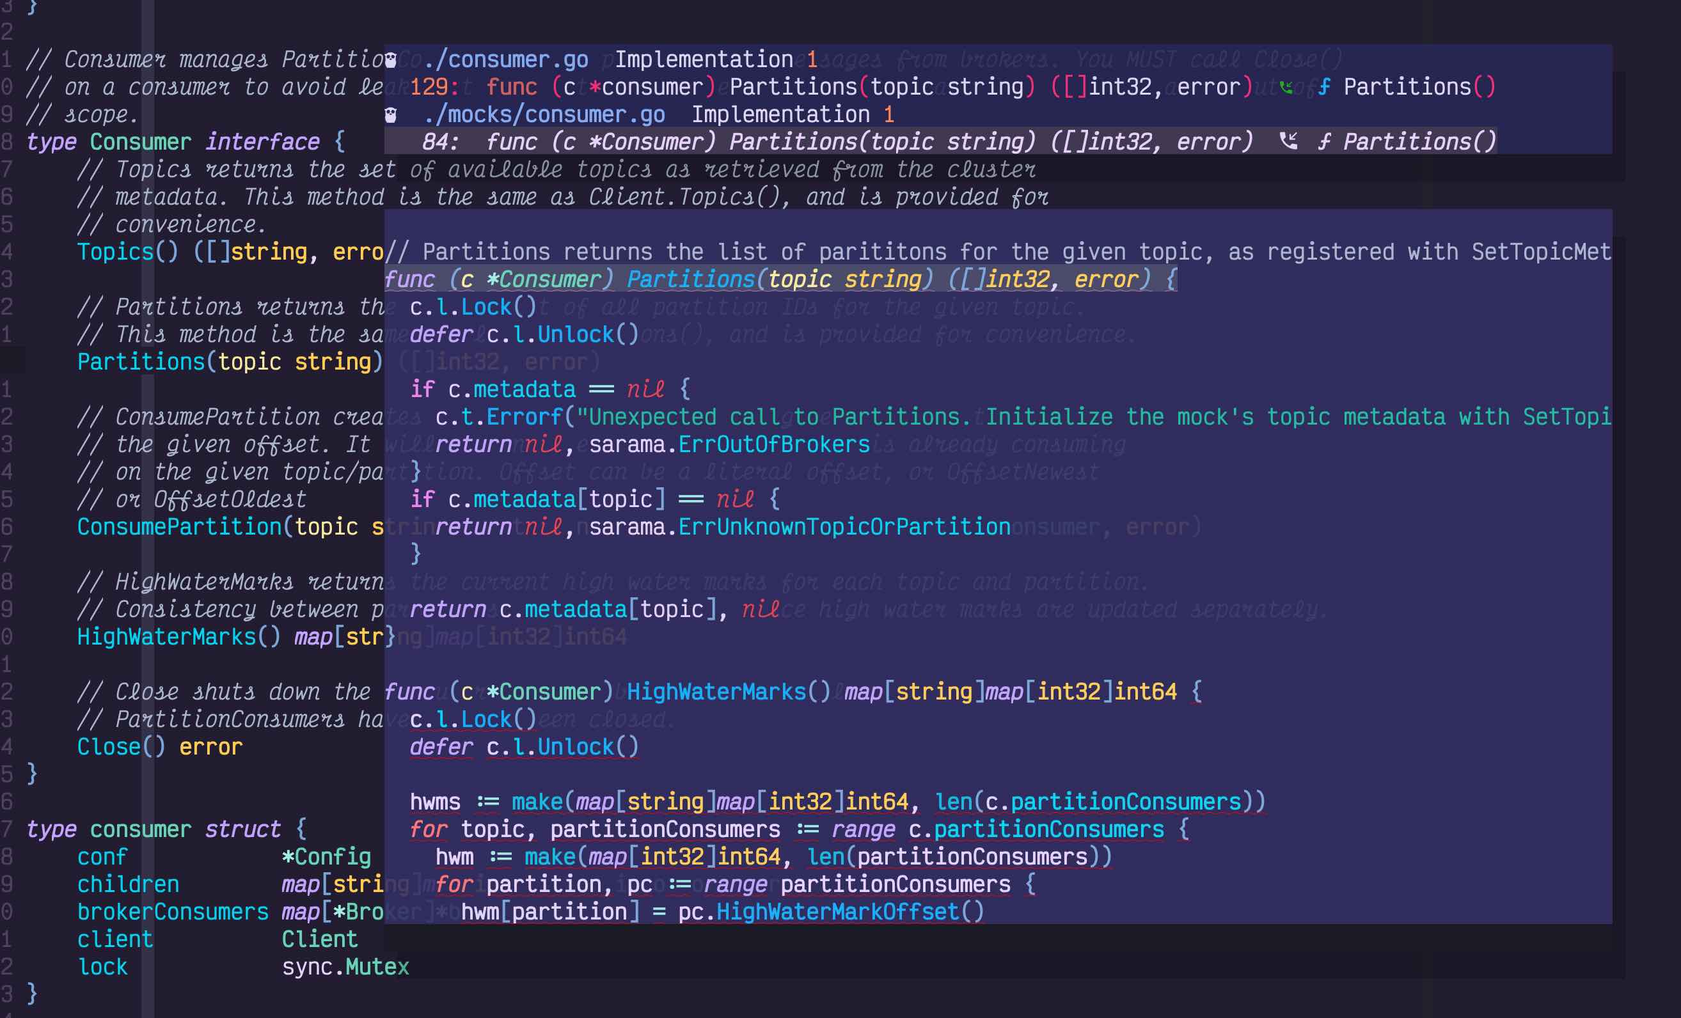
Task: Select the ./consumer.go implementation file entry
Action: (505, 60)
